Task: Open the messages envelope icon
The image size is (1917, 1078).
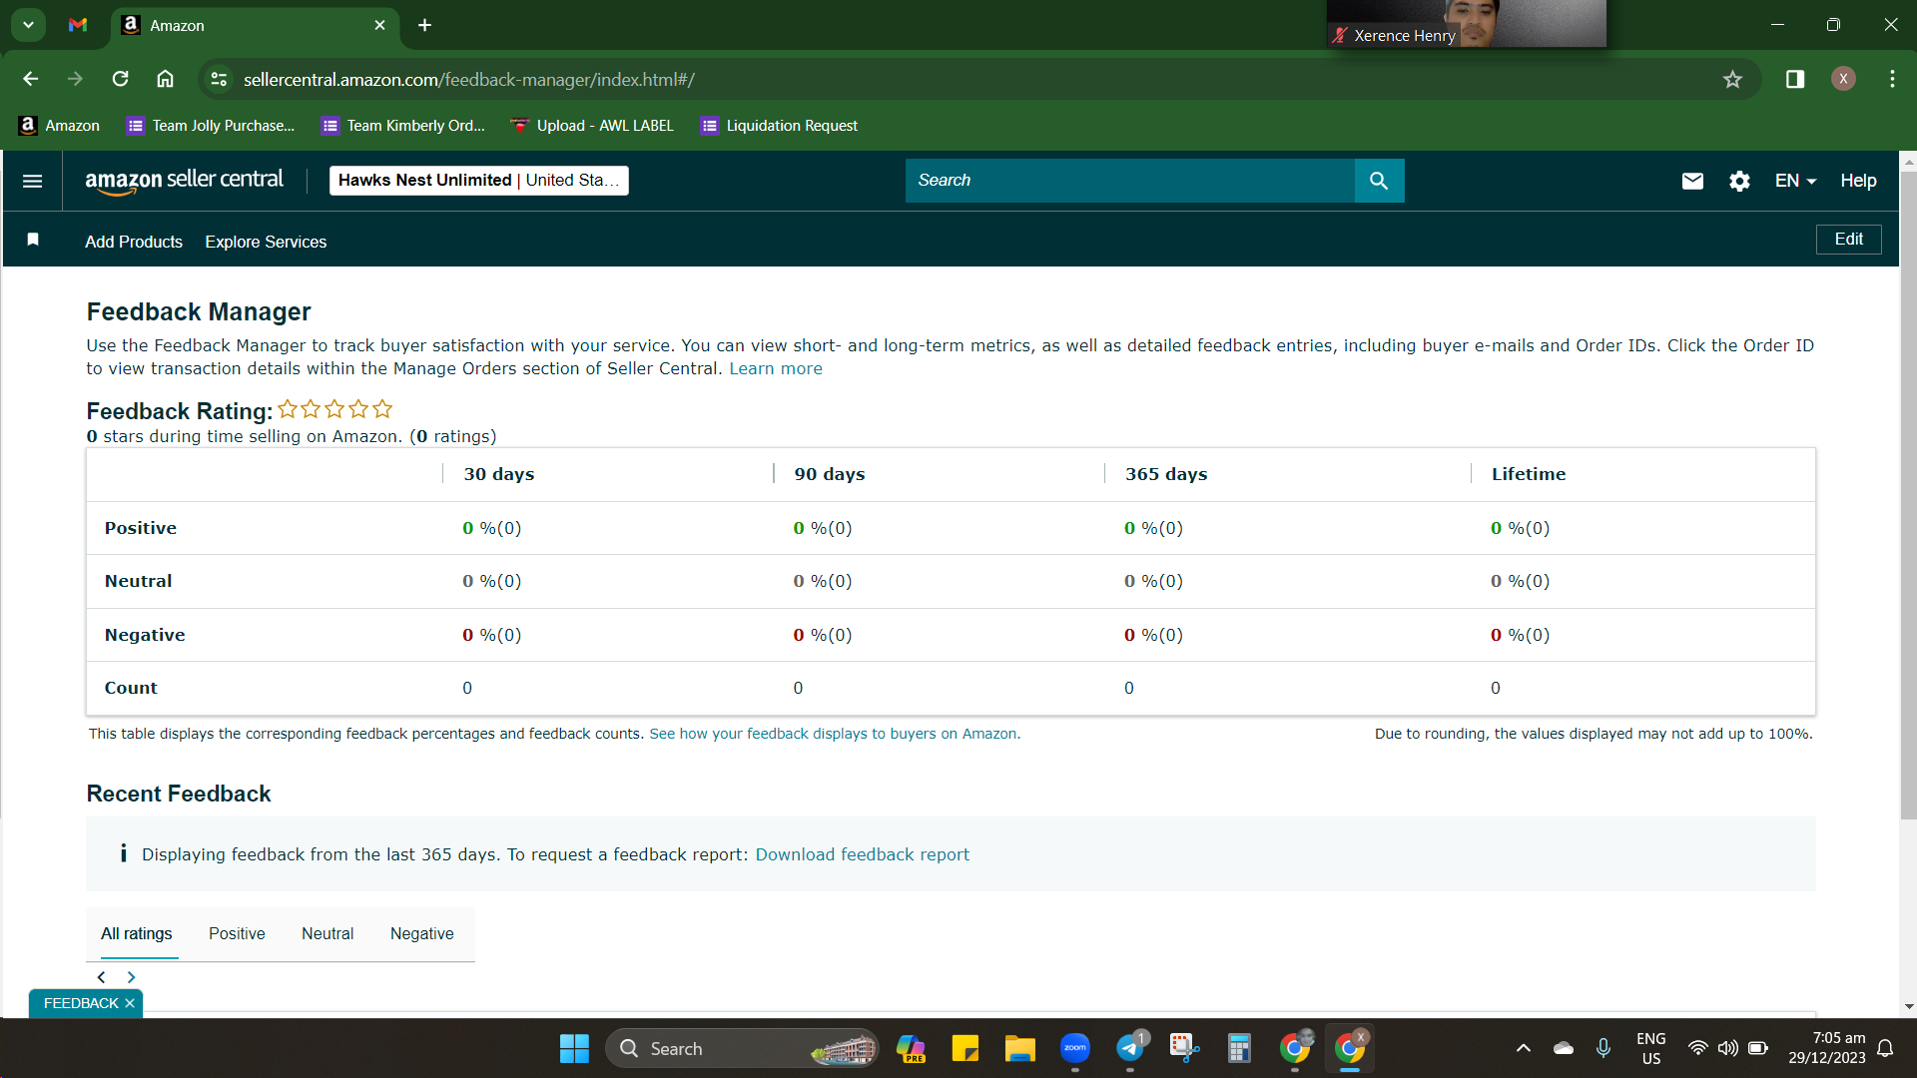Action: tap(1692, 181)
